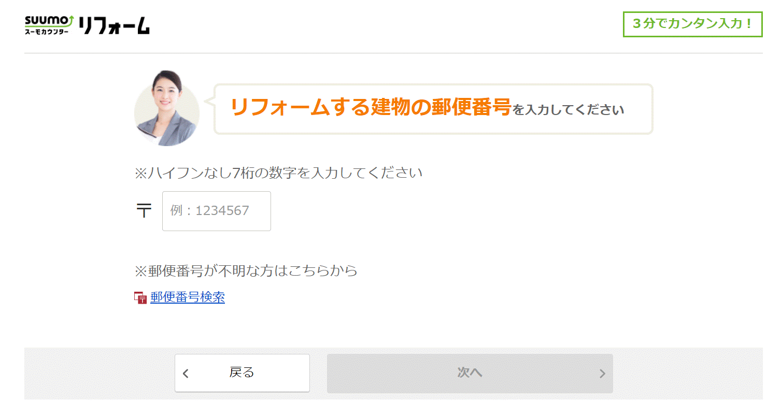Click the ※ハイフンなし7桁 instruction note
781x414 pixels.
[x=278, y=173]
